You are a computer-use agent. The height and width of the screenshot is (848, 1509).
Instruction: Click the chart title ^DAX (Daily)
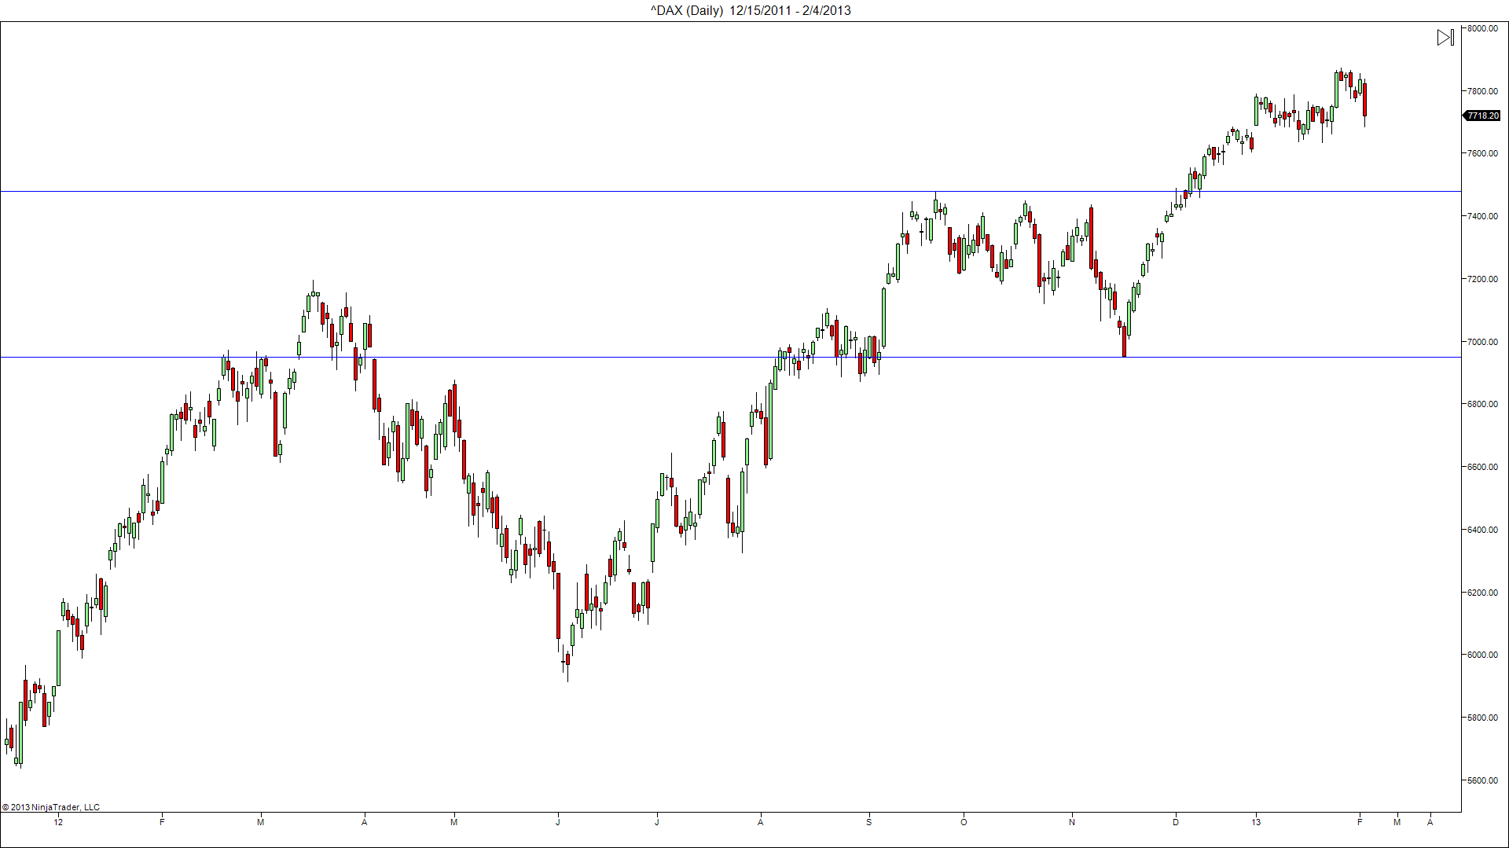tap(686, 10)
